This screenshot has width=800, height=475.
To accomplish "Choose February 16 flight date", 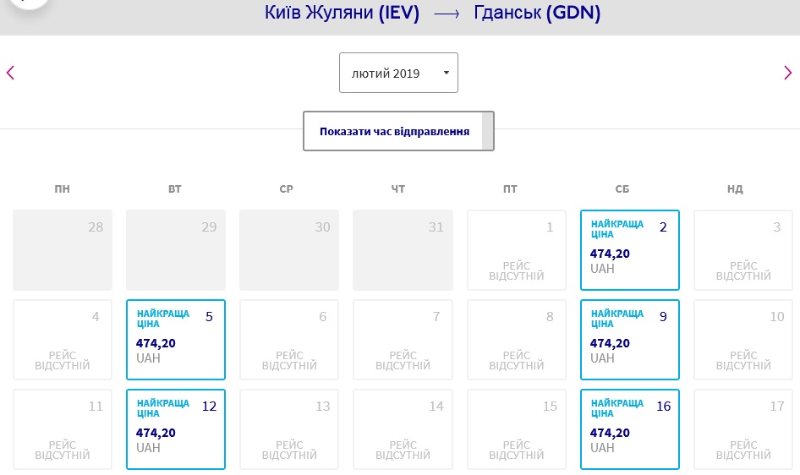I will tap(629, 429).
